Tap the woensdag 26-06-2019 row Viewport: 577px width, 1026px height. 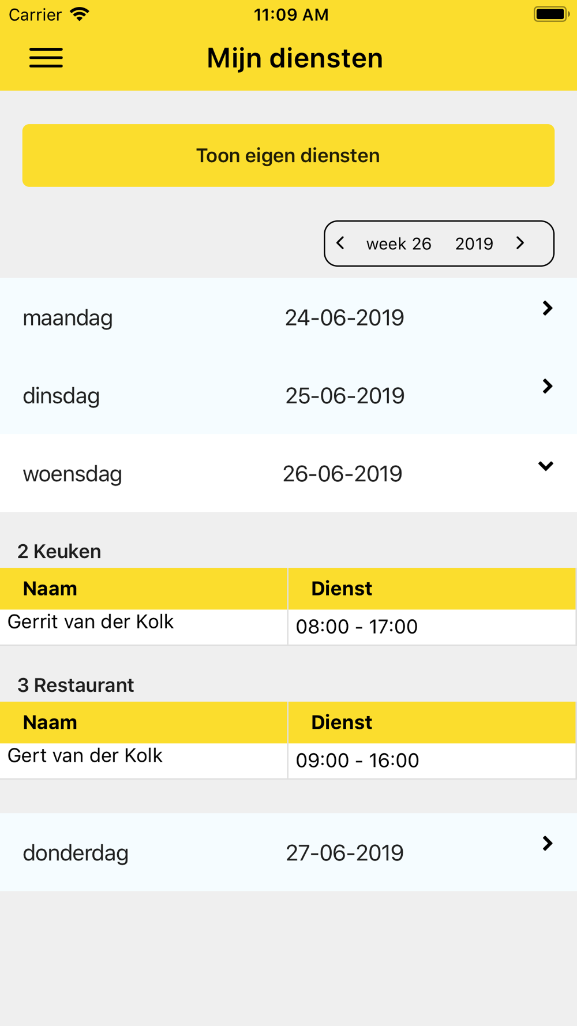(288, 473)
